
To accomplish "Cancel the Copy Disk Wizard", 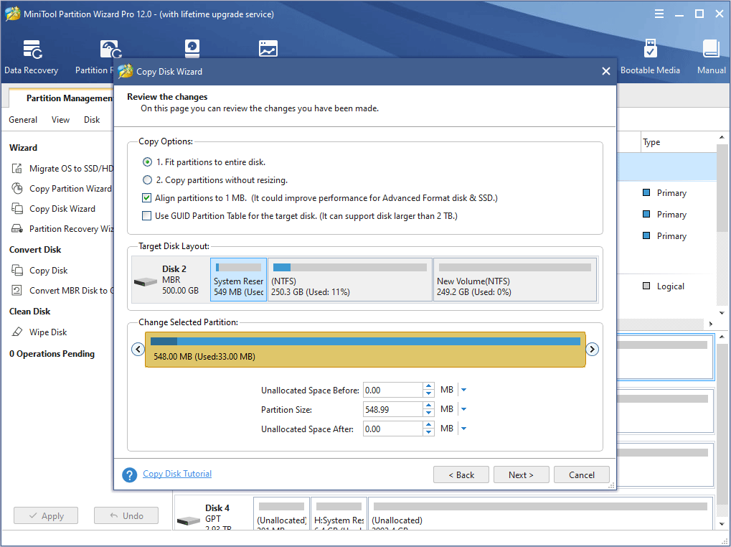I will click(581, 474).
